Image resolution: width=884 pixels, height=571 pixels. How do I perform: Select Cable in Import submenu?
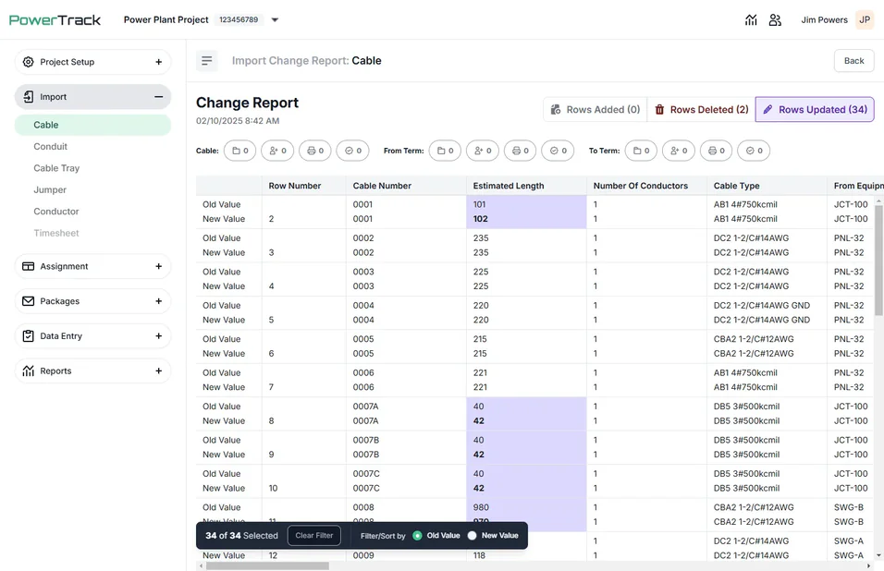click(92, 125)
